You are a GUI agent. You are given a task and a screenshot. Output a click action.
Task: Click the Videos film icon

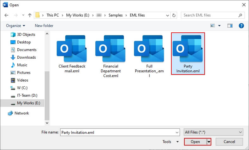pyautogui.click(x=13, y=80)
